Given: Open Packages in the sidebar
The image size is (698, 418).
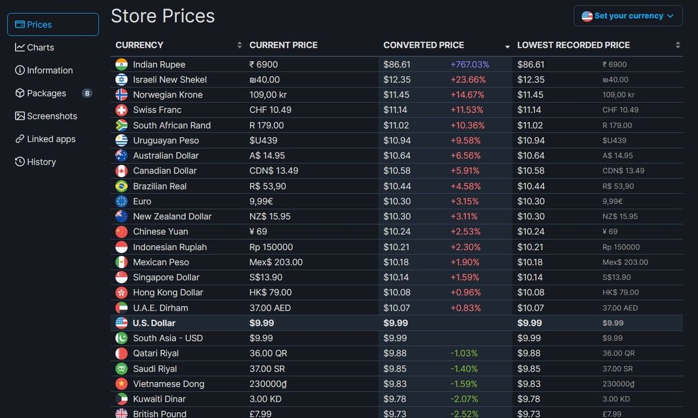Looking at the screenshot, I should pos(46,93).
